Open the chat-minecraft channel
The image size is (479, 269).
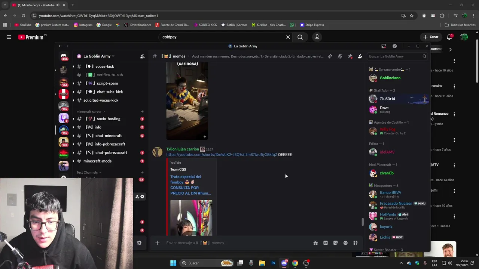(109, 136)
